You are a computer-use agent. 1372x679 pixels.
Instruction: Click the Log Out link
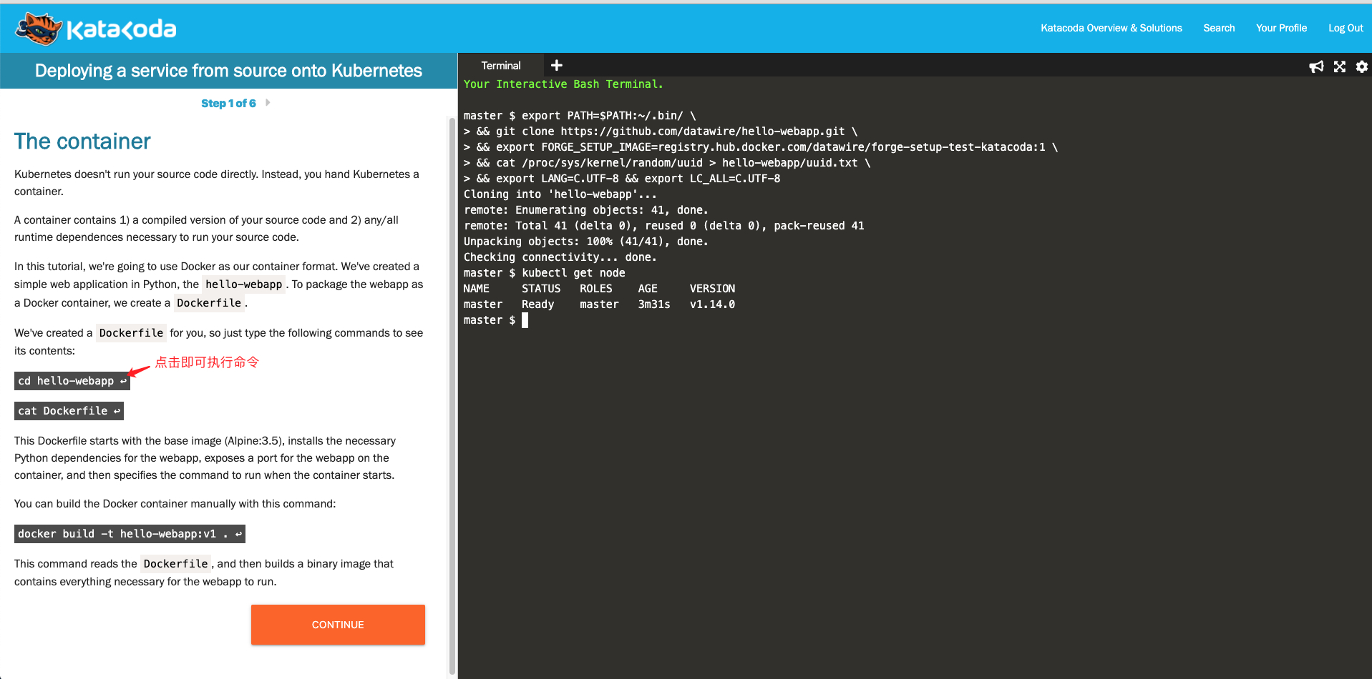click(x=1345, y=28)
